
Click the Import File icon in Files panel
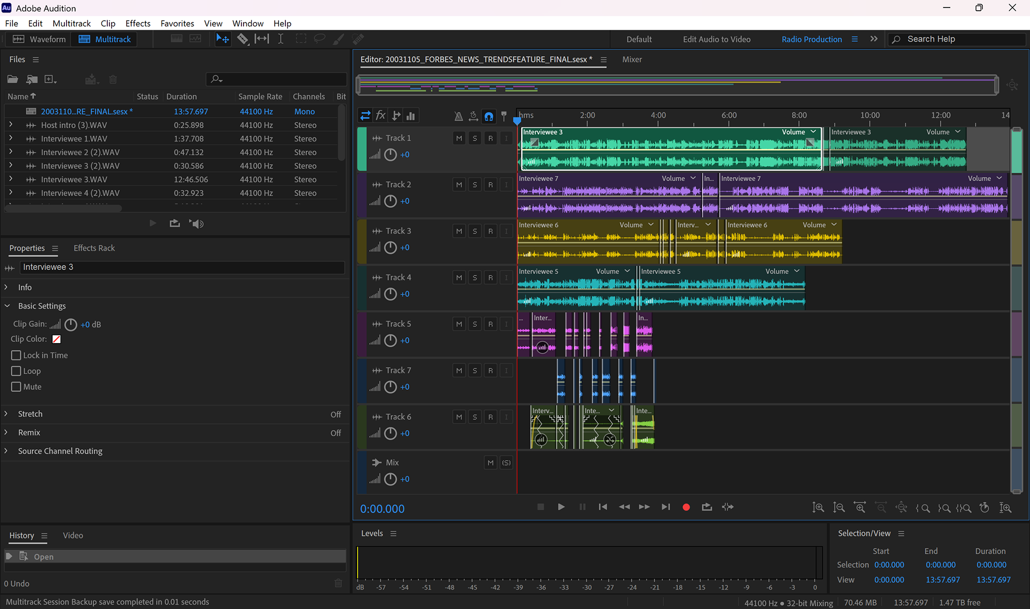pos(32,79)
